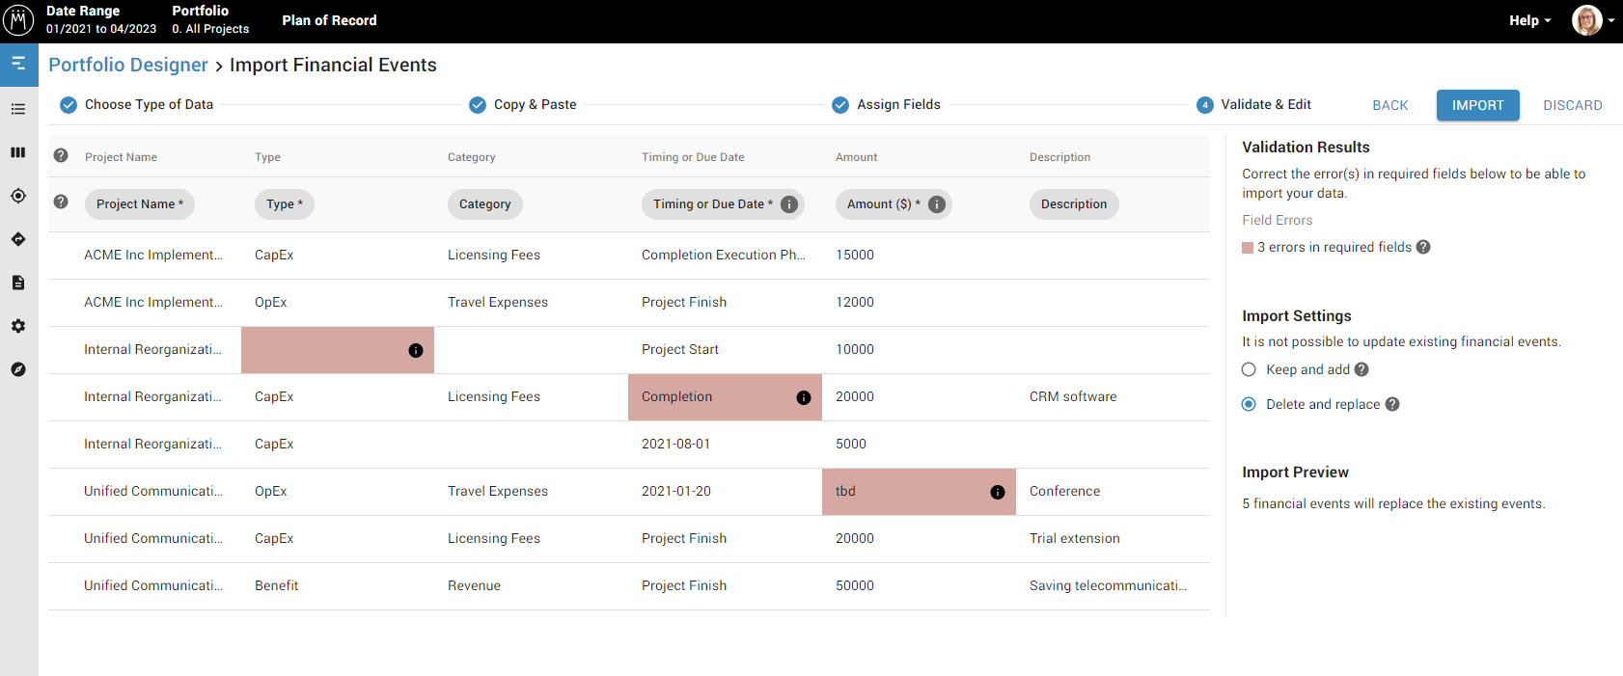Click the Type * field chip
1623x676 pixels.
click(x=285, y=204)
